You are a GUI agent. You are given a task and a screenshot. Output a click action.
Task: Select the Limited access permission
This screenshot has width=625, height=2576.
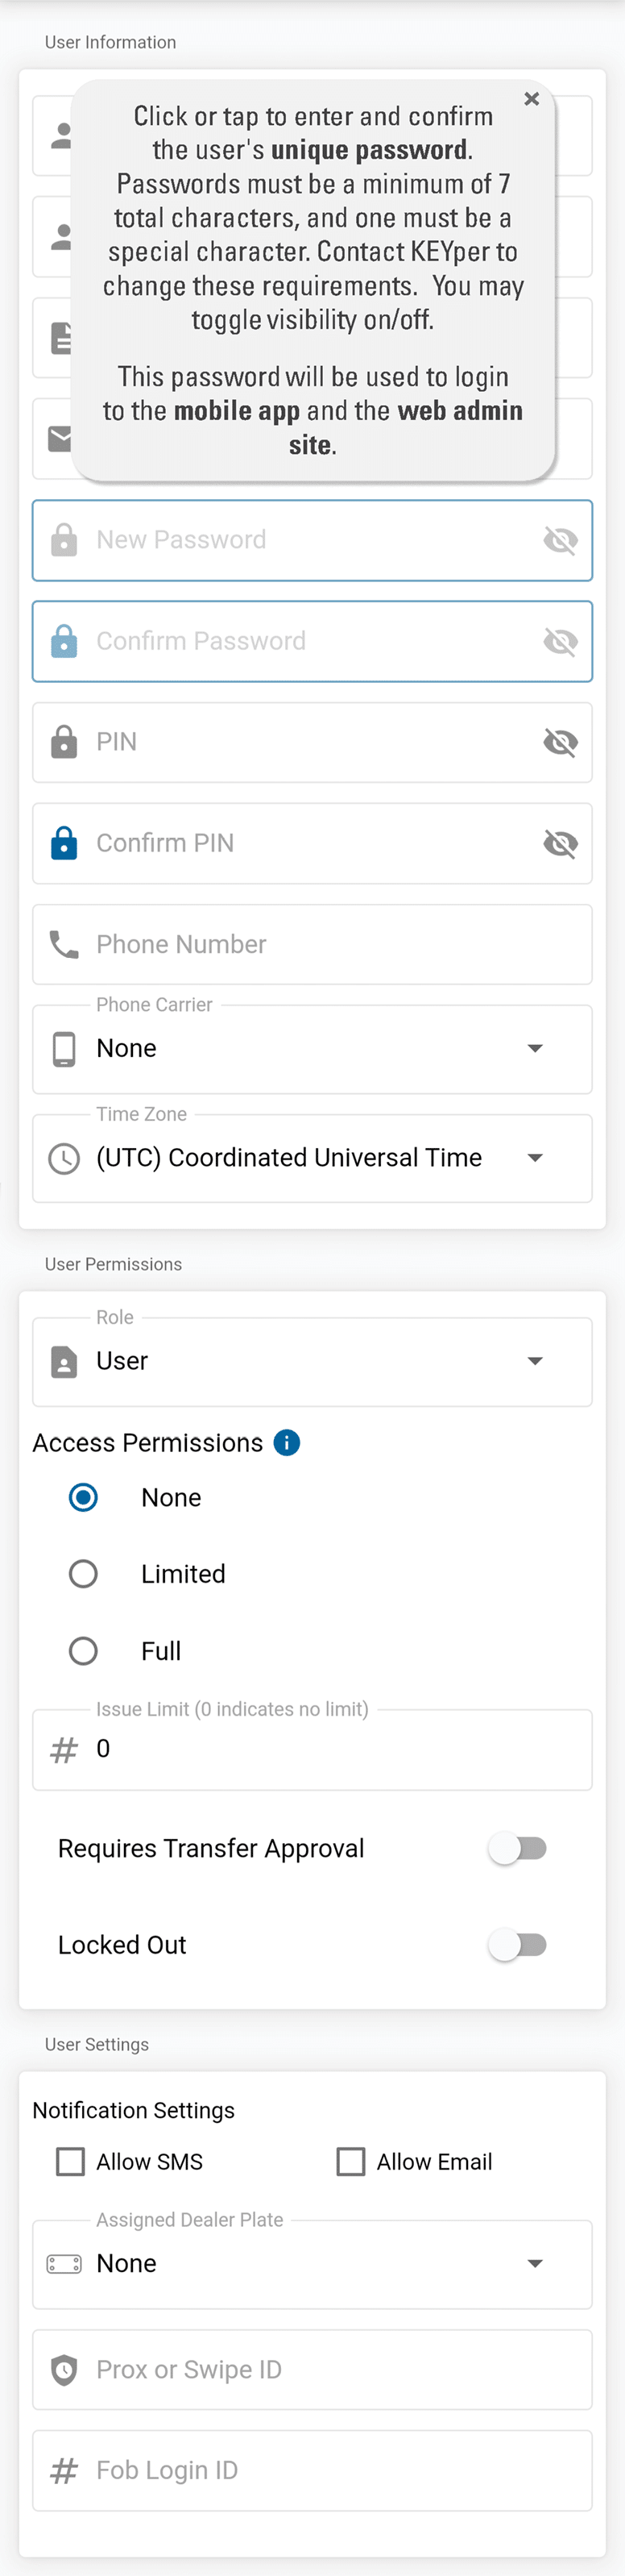(x=84, y=1574)
